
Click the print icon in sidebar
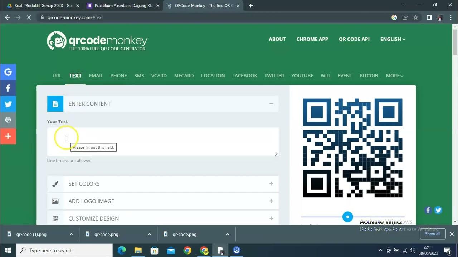coord(8,120)
